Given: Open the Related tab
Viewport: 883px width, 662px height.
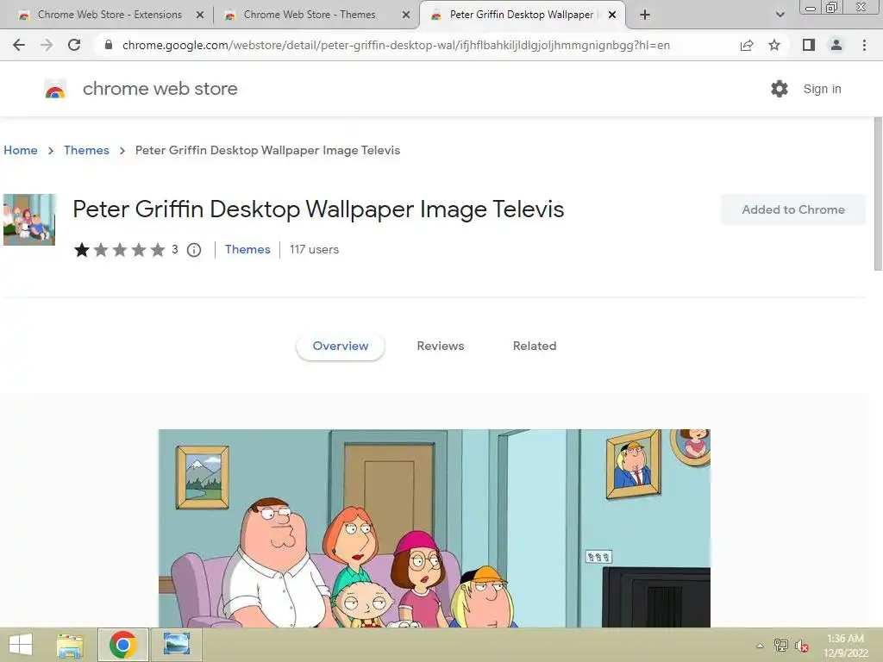Looking at the screenshot, I should tap(535, 347).
